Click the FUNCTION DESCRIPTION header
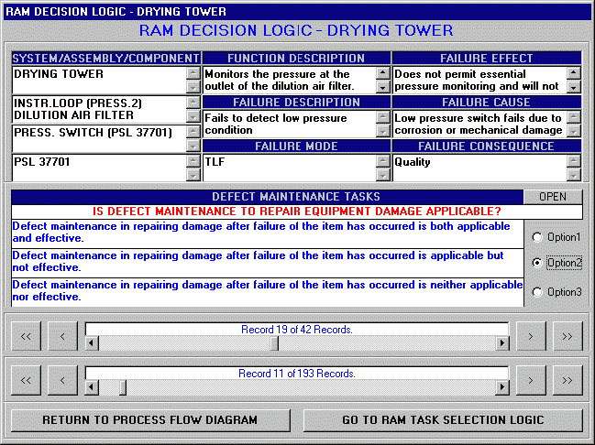This screenshot has height=445, width=595. 296,59
